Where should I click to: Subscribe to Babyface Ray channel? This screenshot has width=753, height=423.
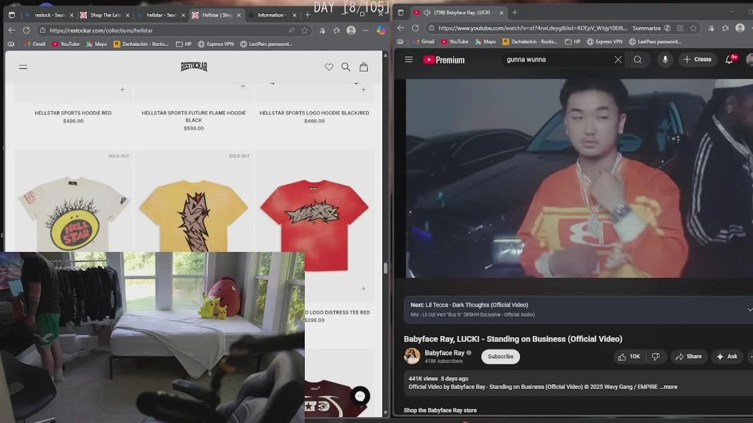coord(501,357)
